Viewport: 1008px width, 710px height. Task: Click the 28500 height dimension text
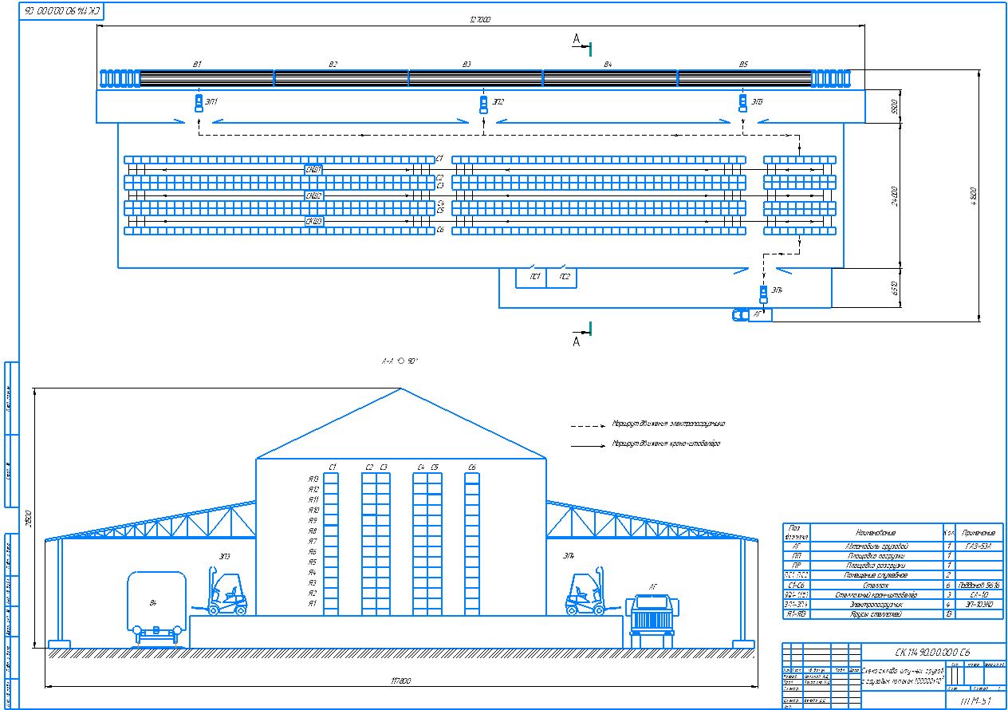click(28, 519)
